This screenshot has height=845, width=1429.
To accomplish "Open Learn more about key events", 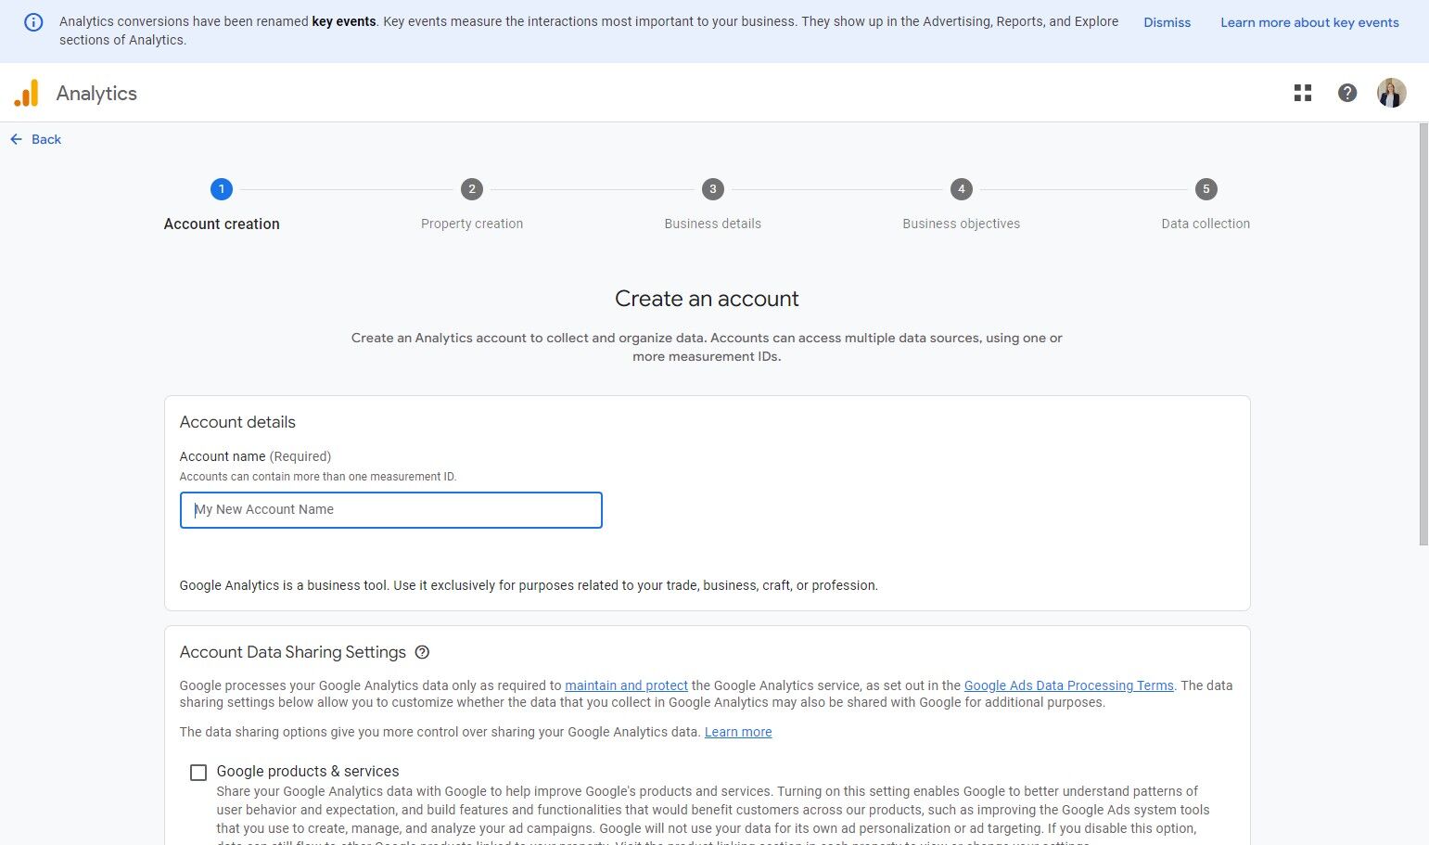I will 1309,22.
